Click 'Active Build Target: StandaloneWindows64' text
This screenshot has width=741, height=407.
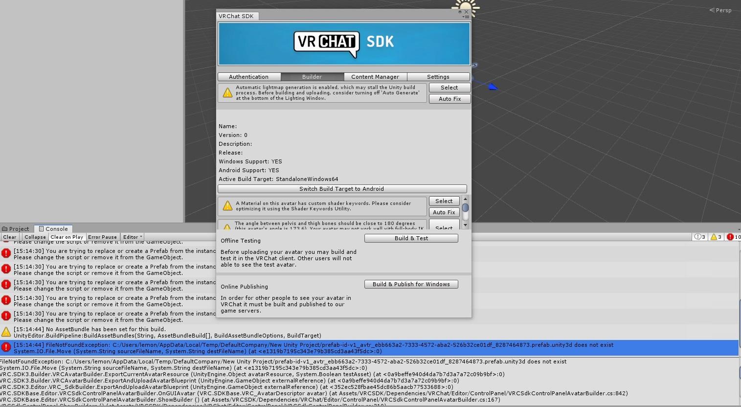(x=278, y=179)
